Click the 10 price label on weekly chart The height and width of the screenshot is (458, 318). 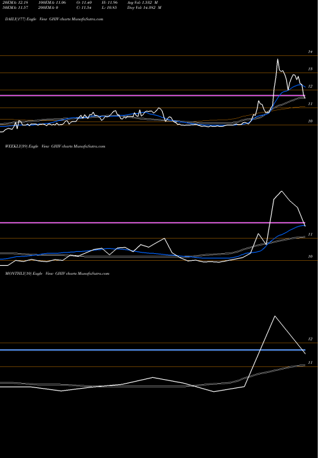[x=310, y=257]
